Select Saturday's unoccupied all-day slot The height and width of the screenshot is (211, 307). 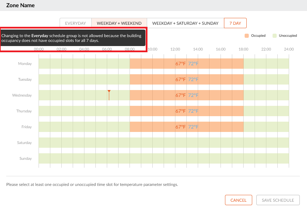click(164, 143)
